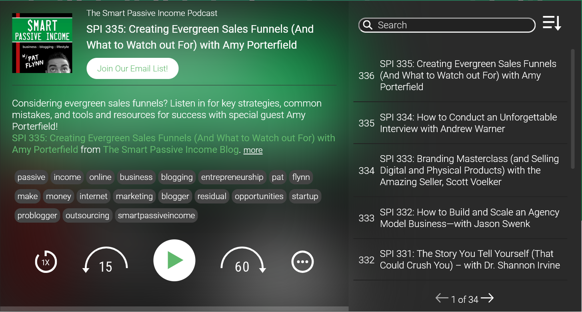Click the business tag
The width and height of the screenshot is (582, 312).
point(136,177)
